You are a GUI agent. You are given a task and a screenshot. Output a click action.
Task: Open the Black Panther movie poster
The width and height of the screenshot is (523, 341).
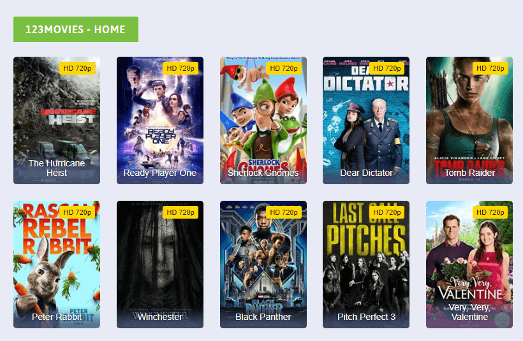[263, 265]
